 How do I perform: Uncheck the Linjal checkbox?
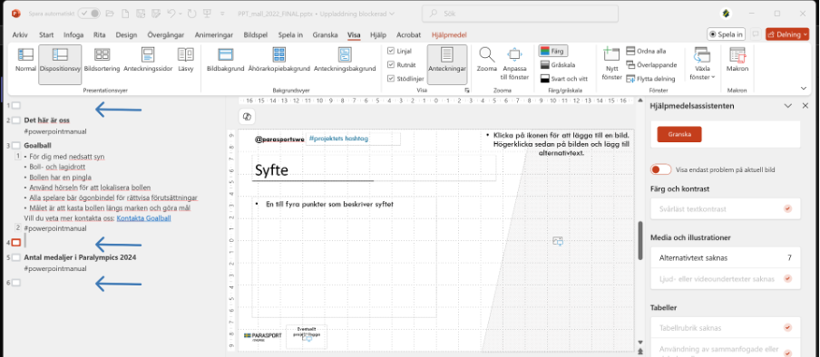point(391,51)
